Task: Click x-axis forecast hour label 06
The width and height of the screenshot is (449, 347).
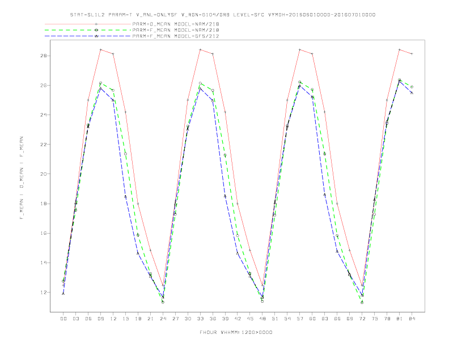Action: [88, 319]
